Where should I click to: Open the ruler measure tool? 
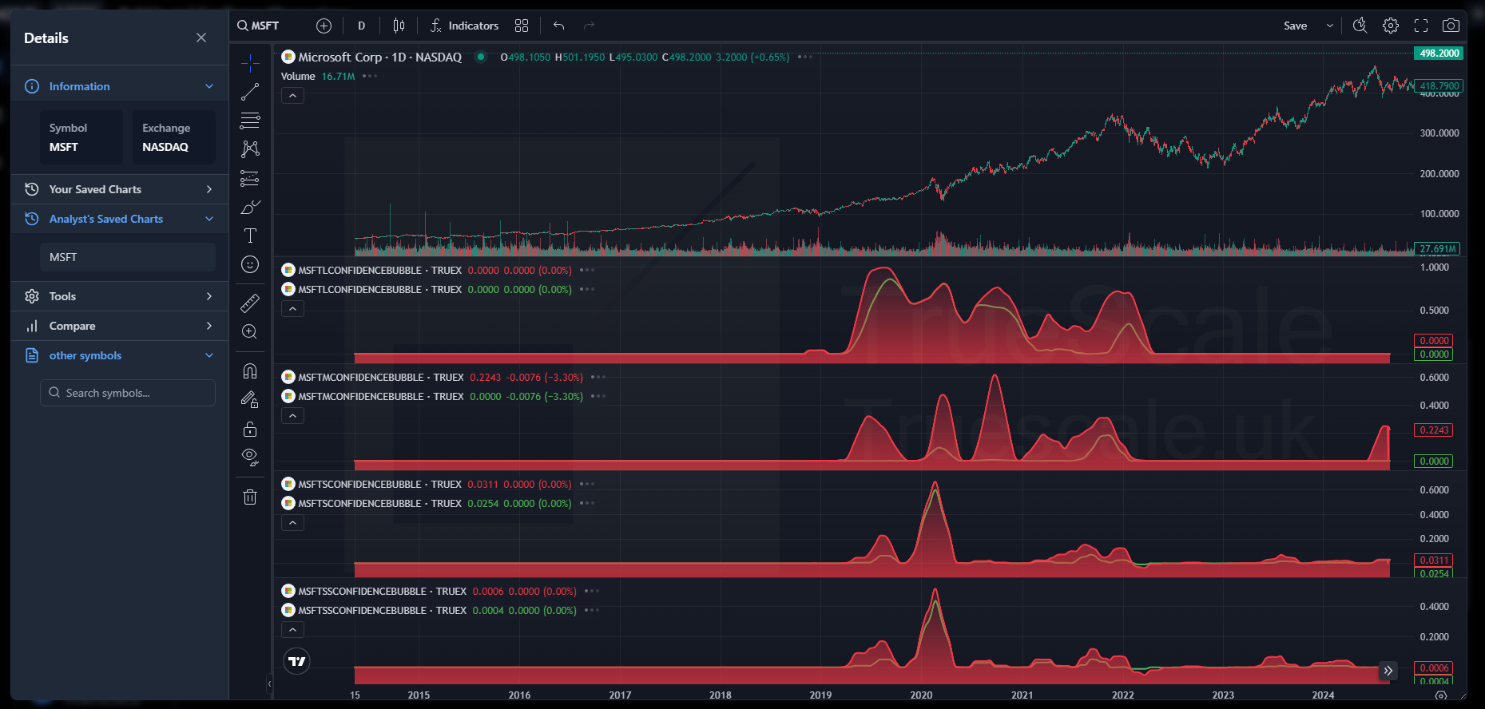(x=250, y=303)
